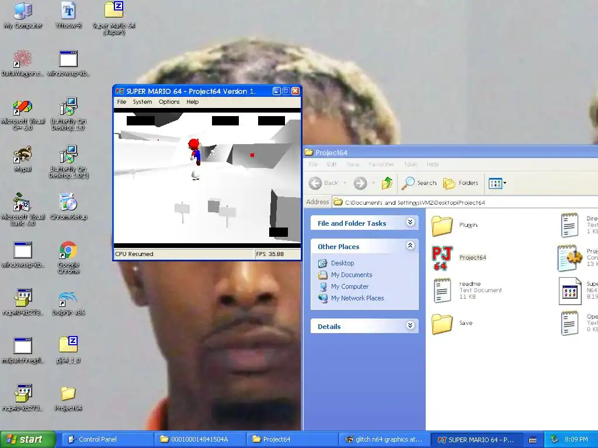Open the Project64 folder on desktop
598x448 pixels.
(x=68, y=398)
